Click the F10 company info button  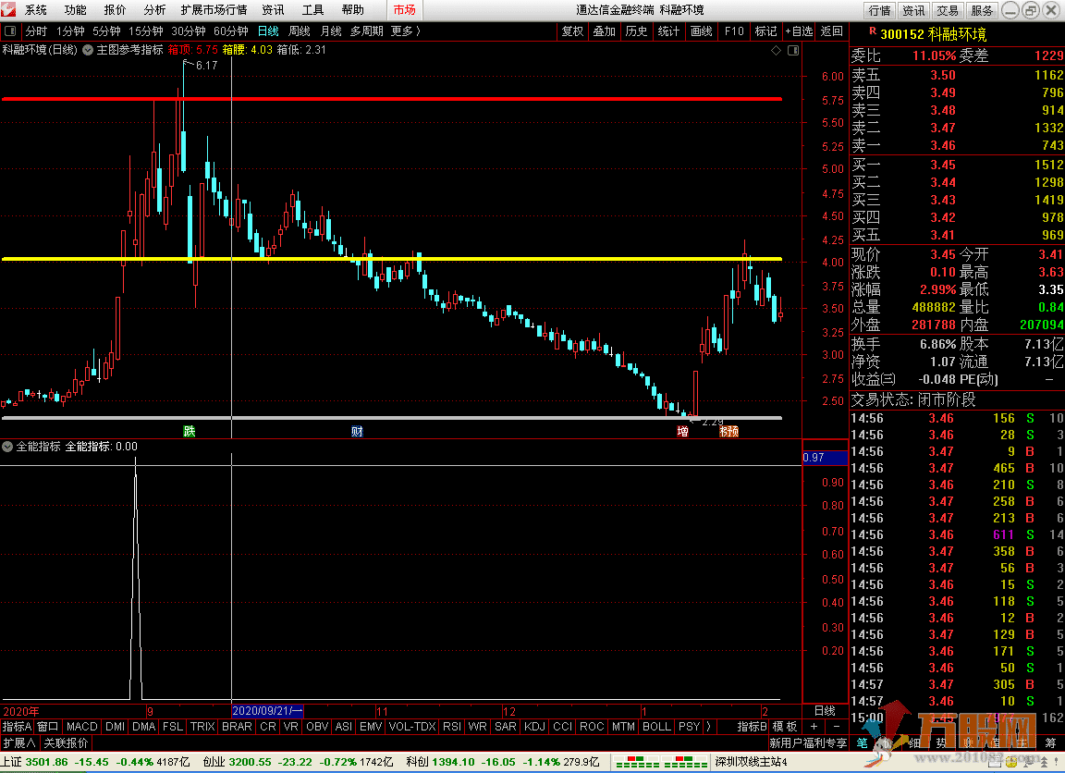(734, 31)
